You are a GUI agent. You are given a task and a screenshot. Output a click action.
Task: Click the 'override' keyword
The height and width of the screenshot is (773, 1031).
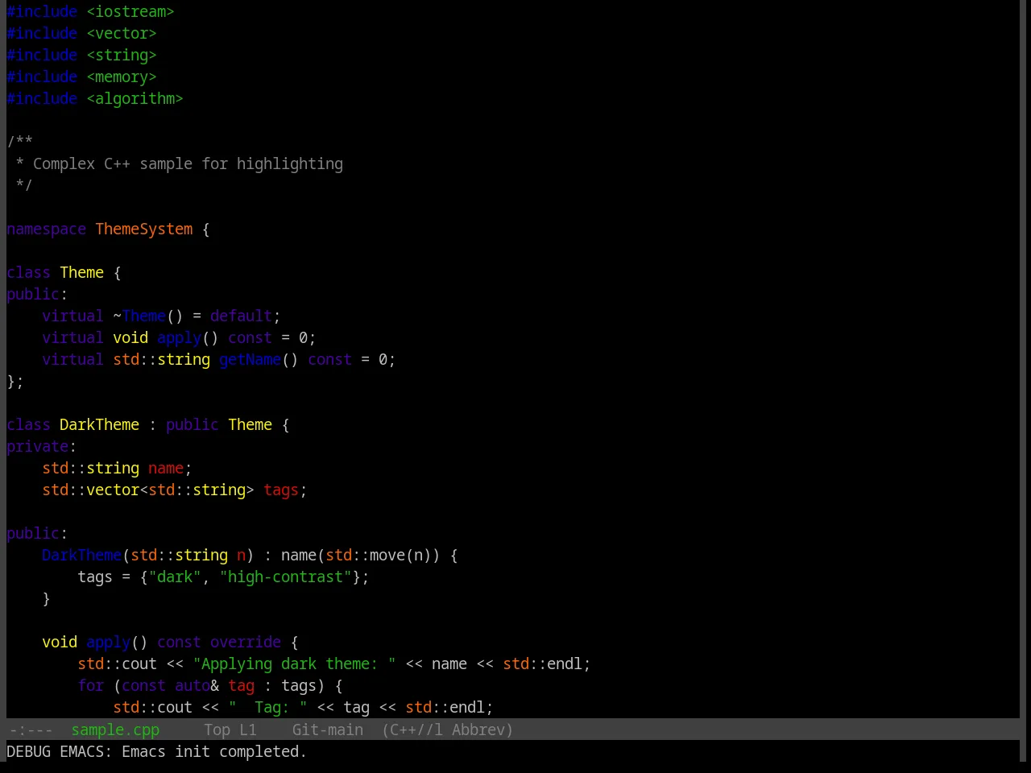246,643
